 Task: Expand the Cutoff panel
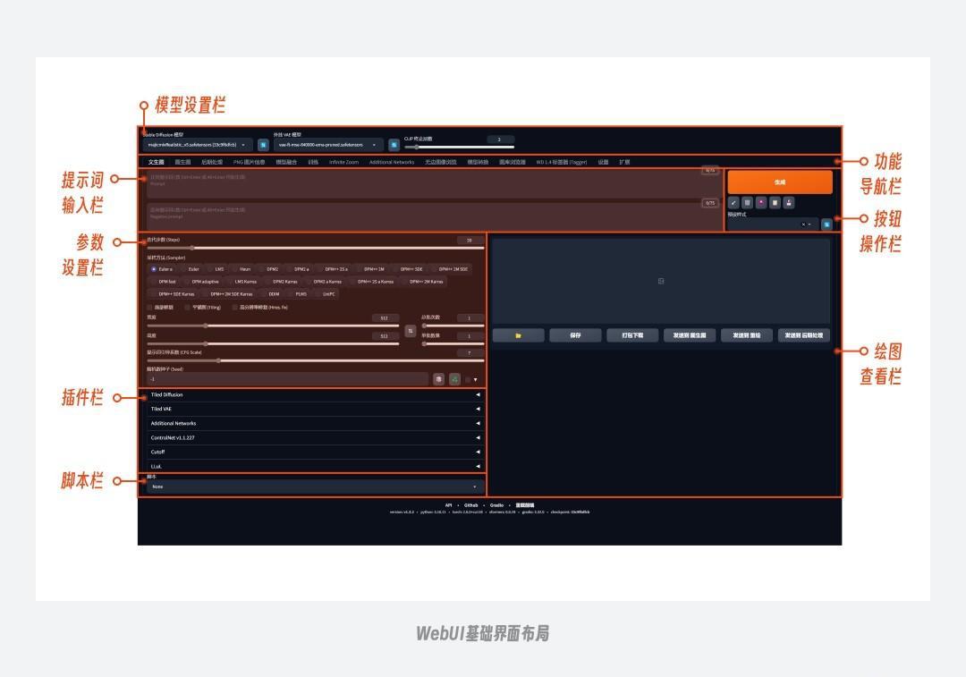[314, 453]
